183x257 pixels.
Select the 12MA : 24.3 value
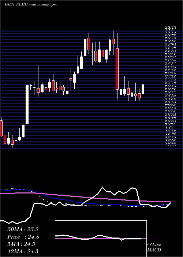[23, 251]
